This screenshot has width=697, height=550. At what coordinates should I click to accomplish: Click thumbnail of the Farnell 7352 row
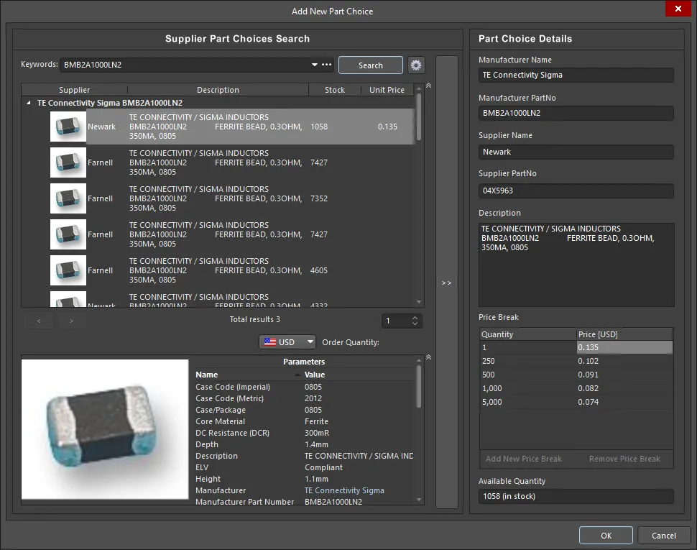68,198
